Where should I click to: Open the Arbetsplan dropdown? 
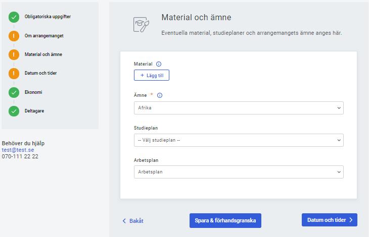(239, 172)
